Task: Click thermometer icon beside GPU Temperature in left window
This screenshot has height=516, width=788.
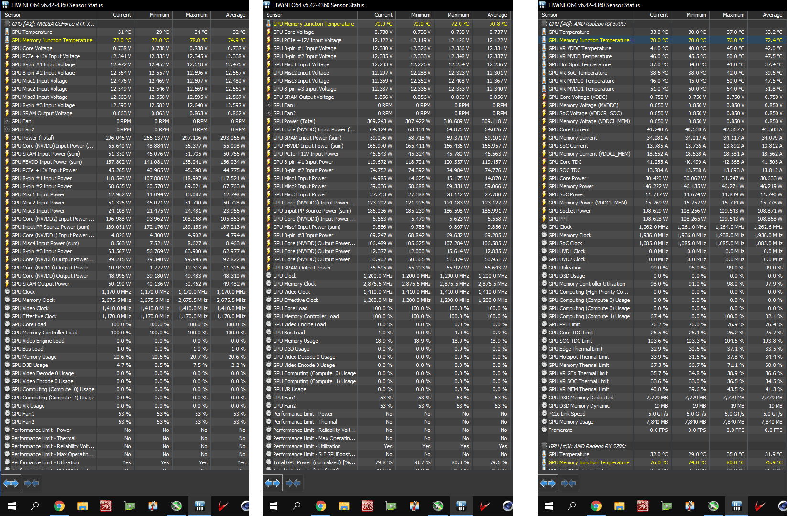Action: pos(7,32)
